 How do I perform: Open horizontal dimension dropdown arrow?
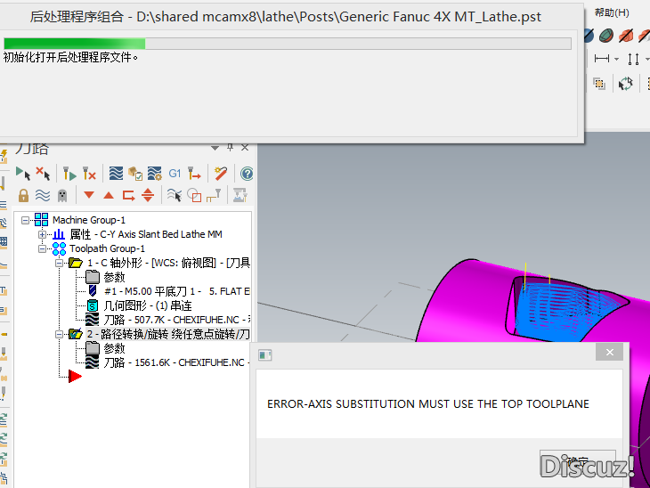[616, 60]
